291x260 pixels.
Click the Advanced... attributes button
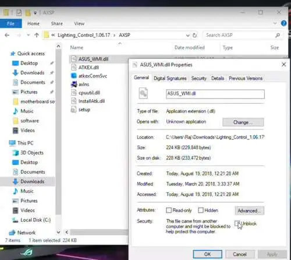tap(249, 210)
